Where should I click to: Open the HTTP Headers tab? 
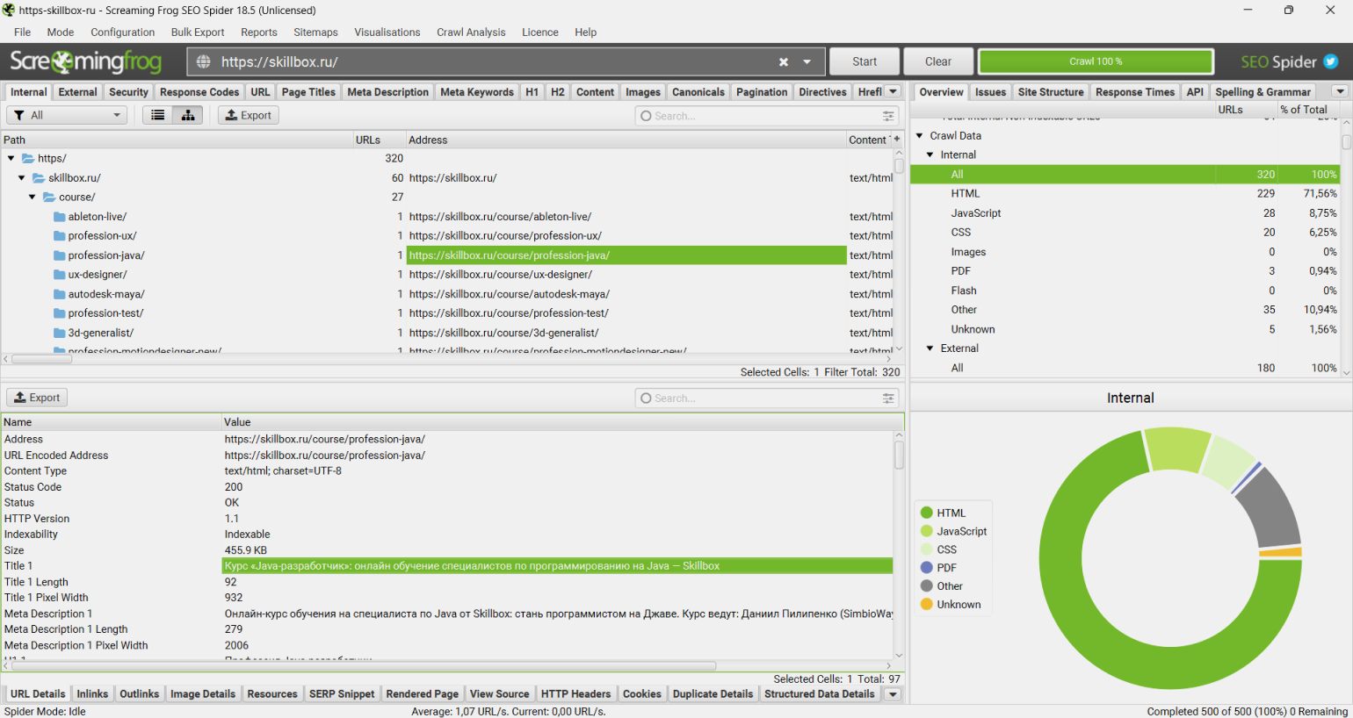tap(575, 694)
